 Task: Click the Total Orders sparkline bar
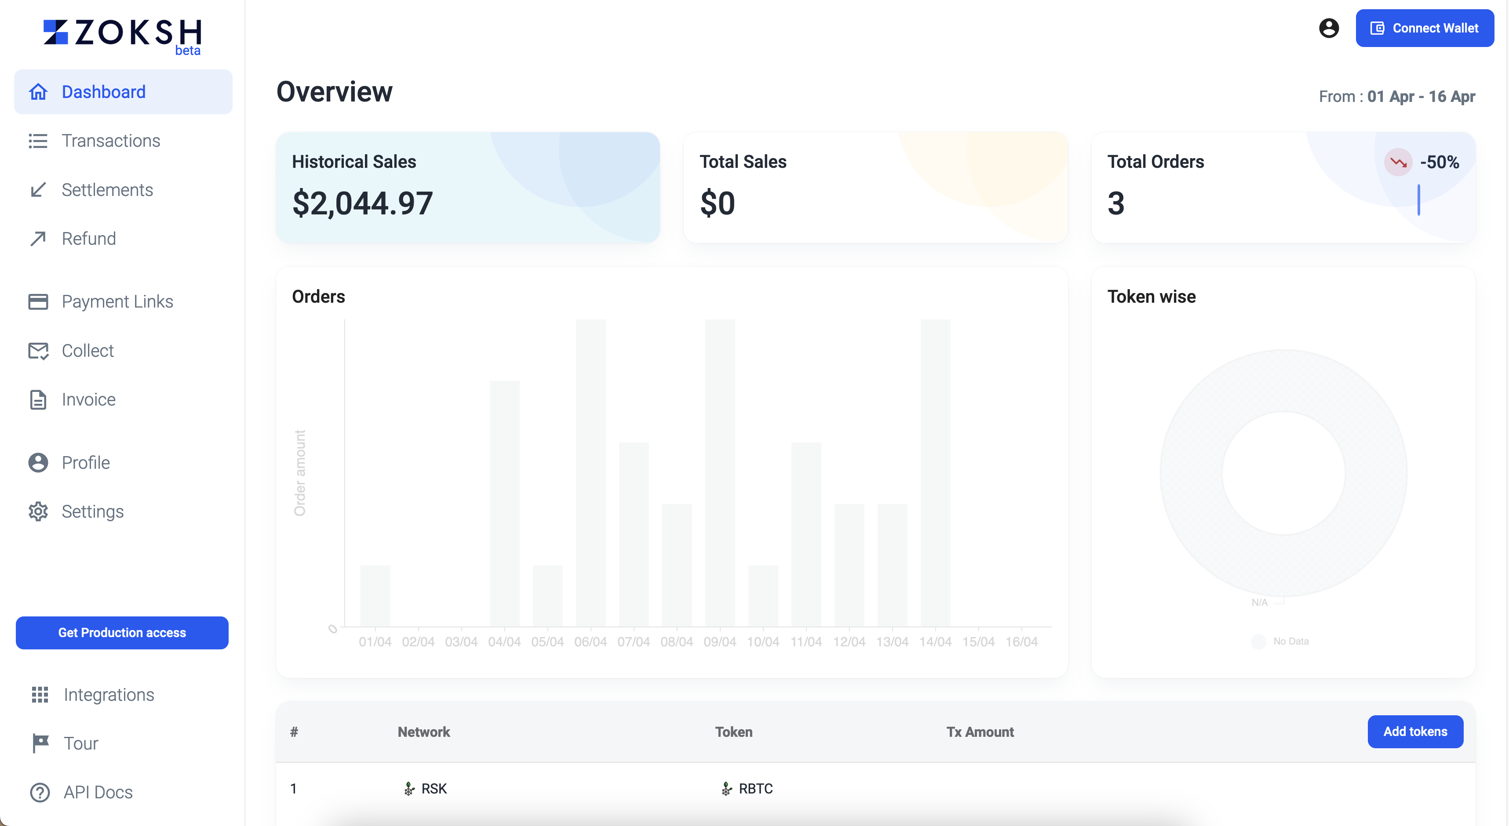click(1418, 199)
